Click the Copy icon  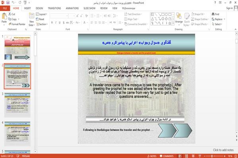[x=10, y=19]
